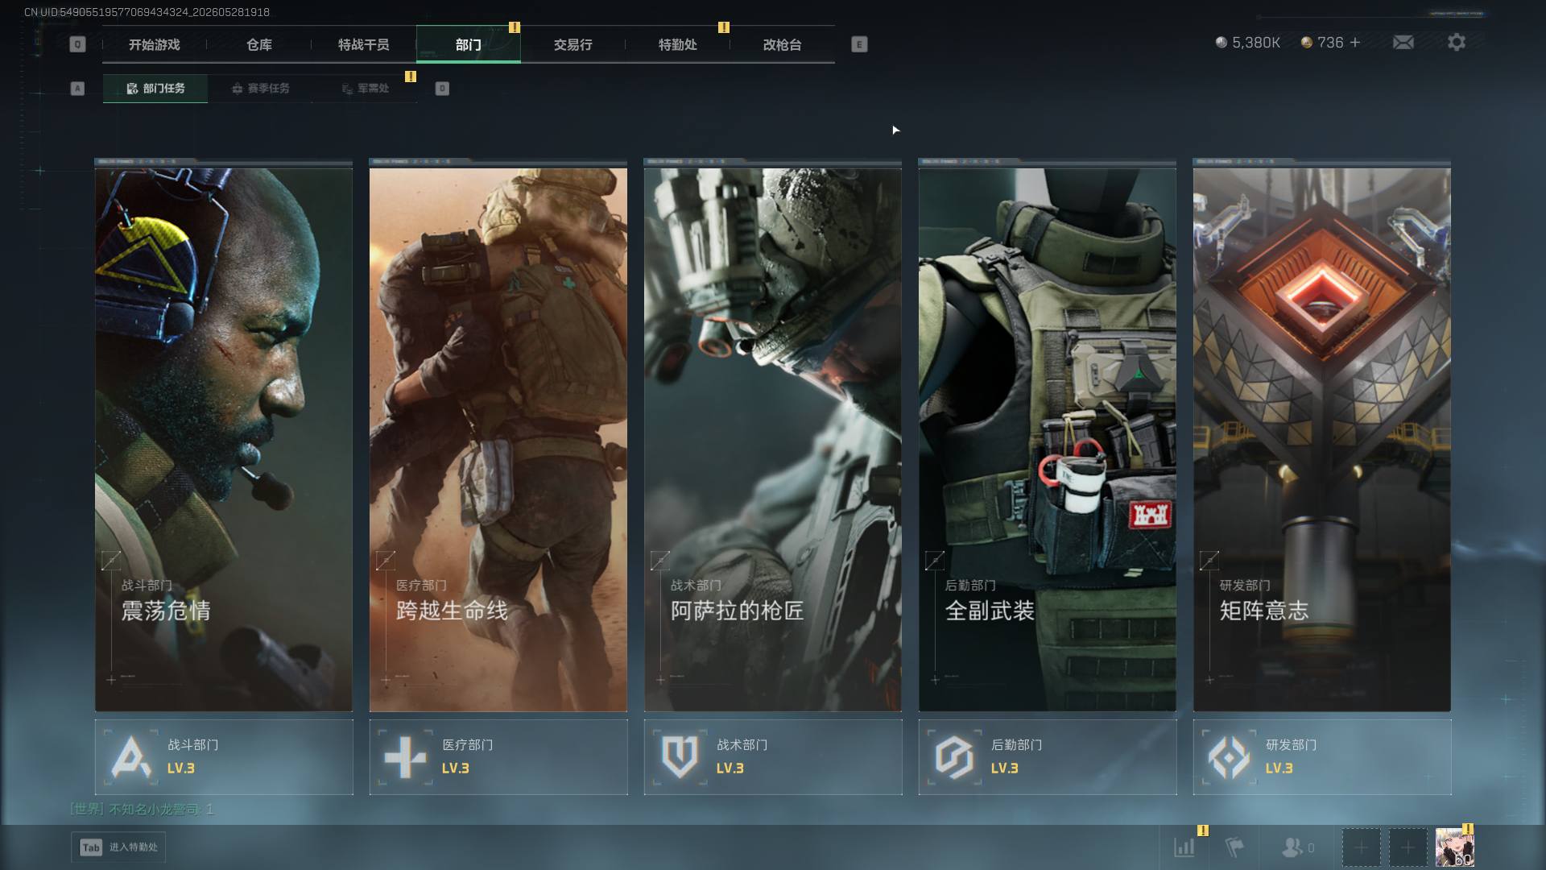Click the 进入特勤处 button label
The width and height of the screenshot is (1546, 870).
point(134,847)
